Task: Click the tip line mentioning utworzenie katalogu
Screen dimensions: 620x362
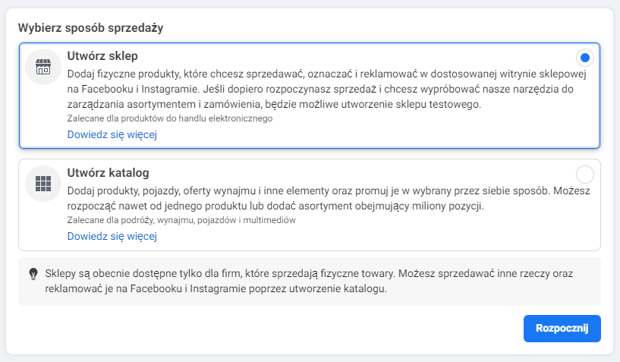Action: pyautogui.click(x=216, y=289)
